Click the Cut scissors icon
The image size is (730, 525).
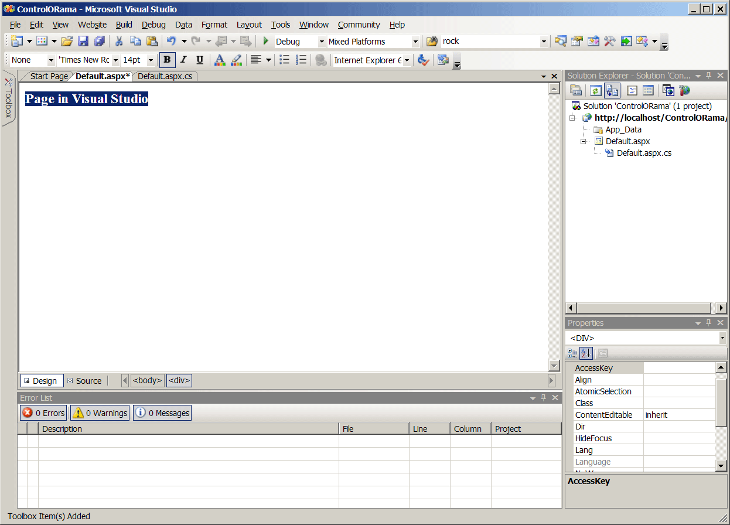pos(119,41)
